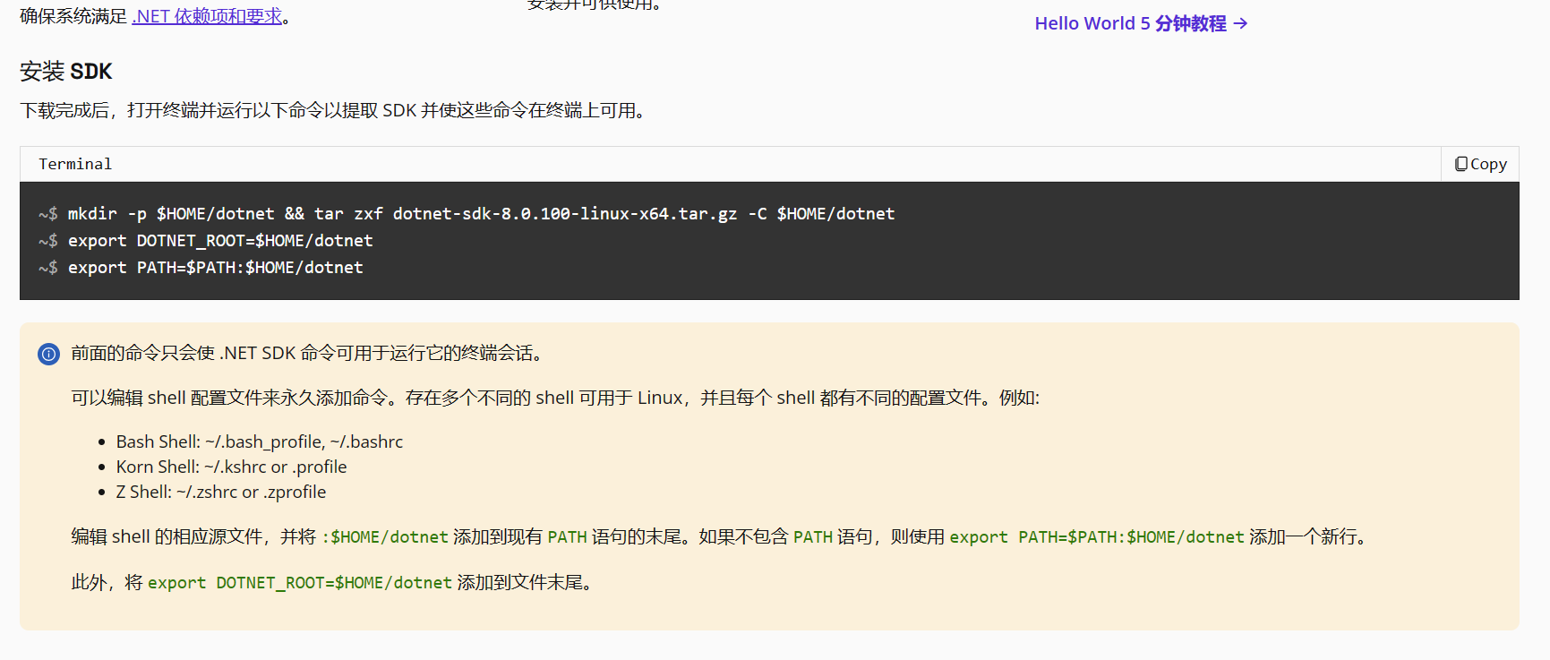Click the inline export PATH=$PATH:$HOME/dotnet code in the note
Image resolution: width=1550 pixels, height=660 pixels.
[1097, 536]
